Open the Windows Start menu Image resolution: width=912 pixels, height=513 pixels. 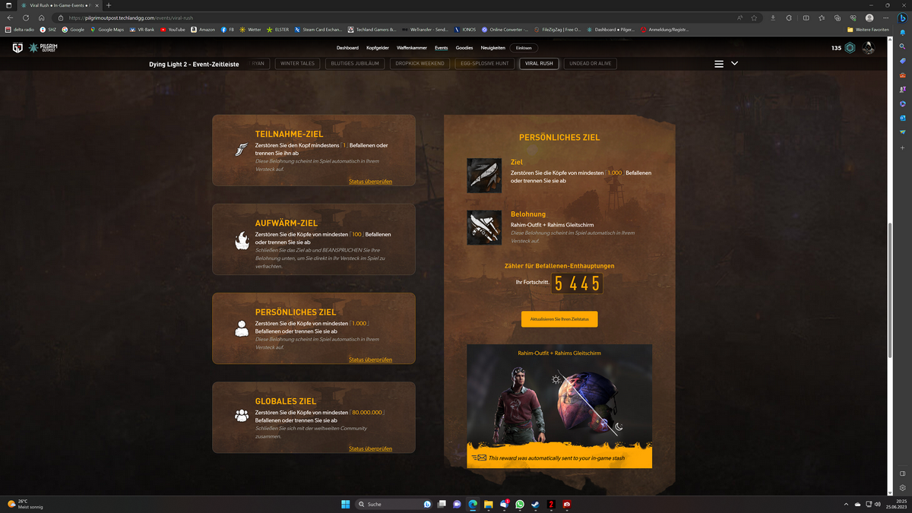(x=346, y=504)
